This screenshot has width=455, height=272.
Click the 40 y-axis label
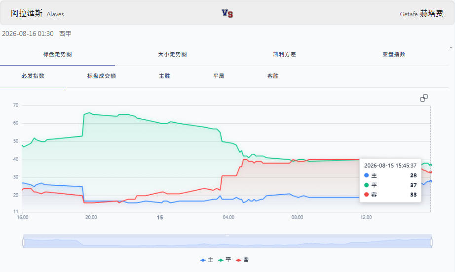16,159
